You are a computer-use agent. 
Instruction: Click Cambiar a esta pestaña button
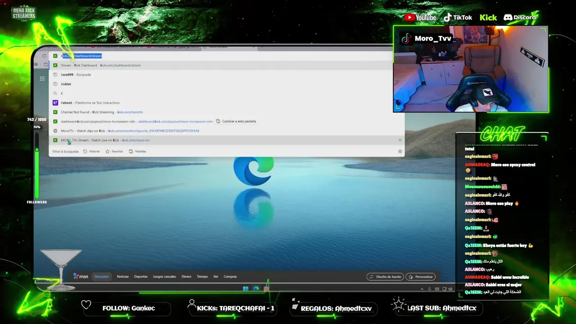tap(236, 121)
